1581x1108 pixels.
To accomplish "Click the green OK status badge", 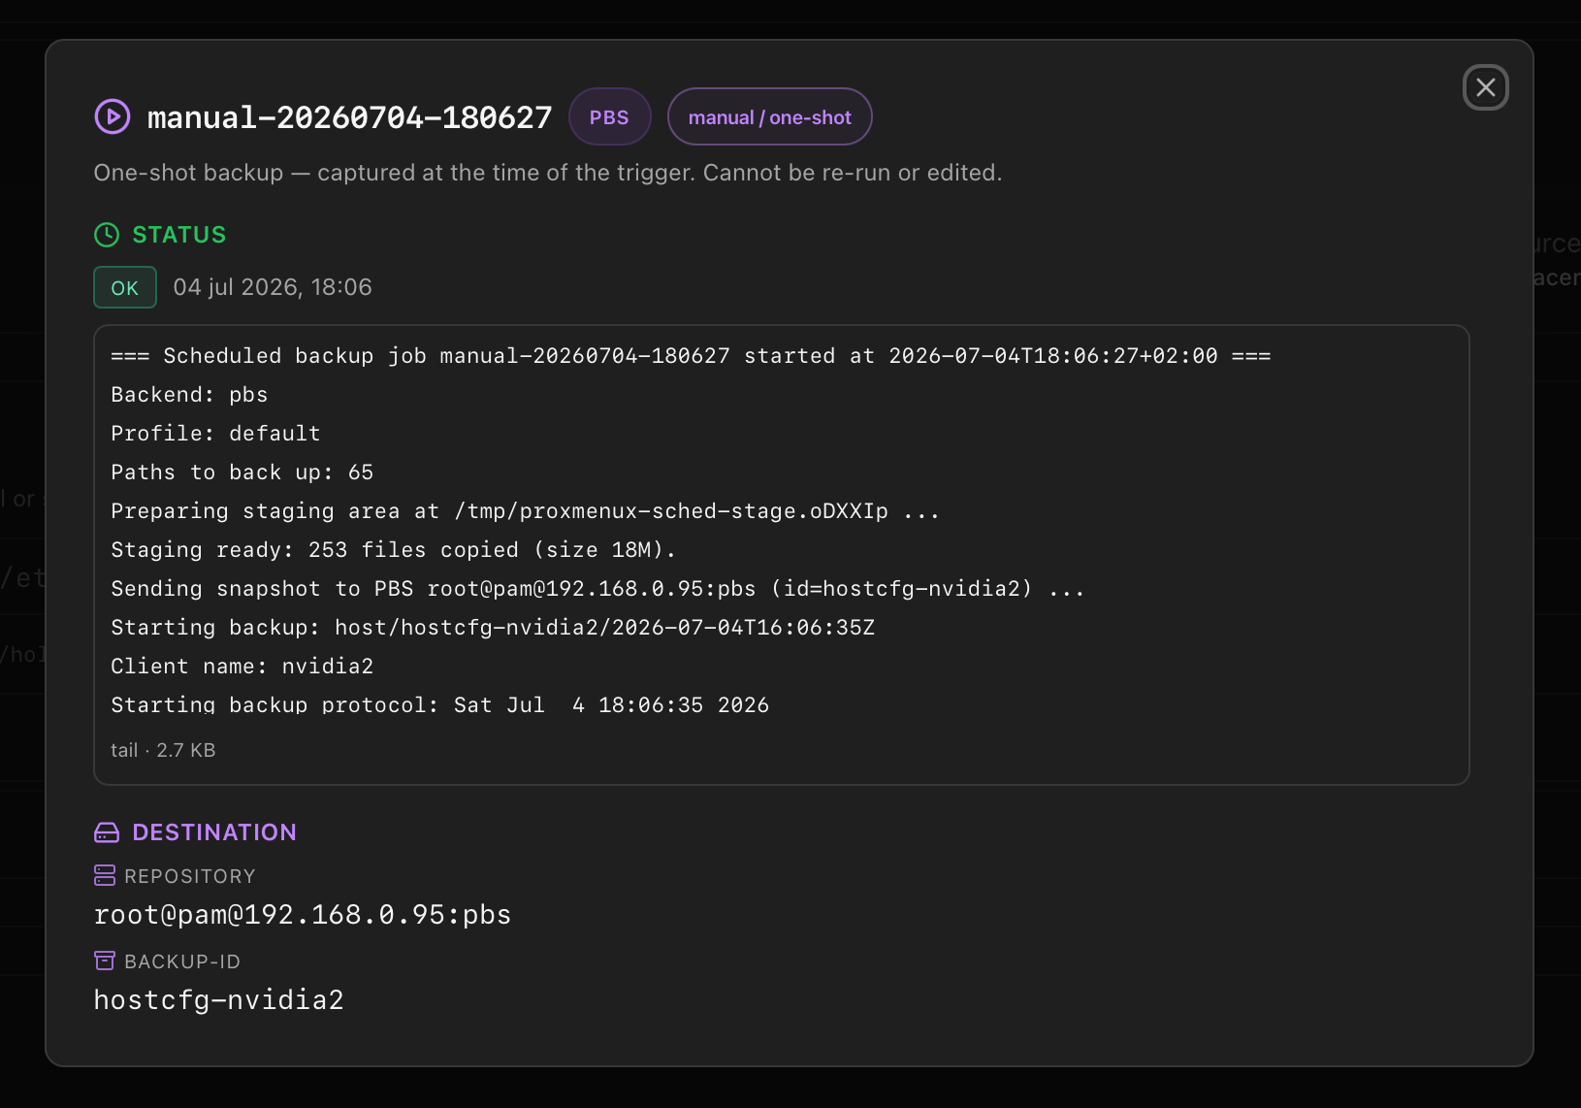I will pos(125,287).
